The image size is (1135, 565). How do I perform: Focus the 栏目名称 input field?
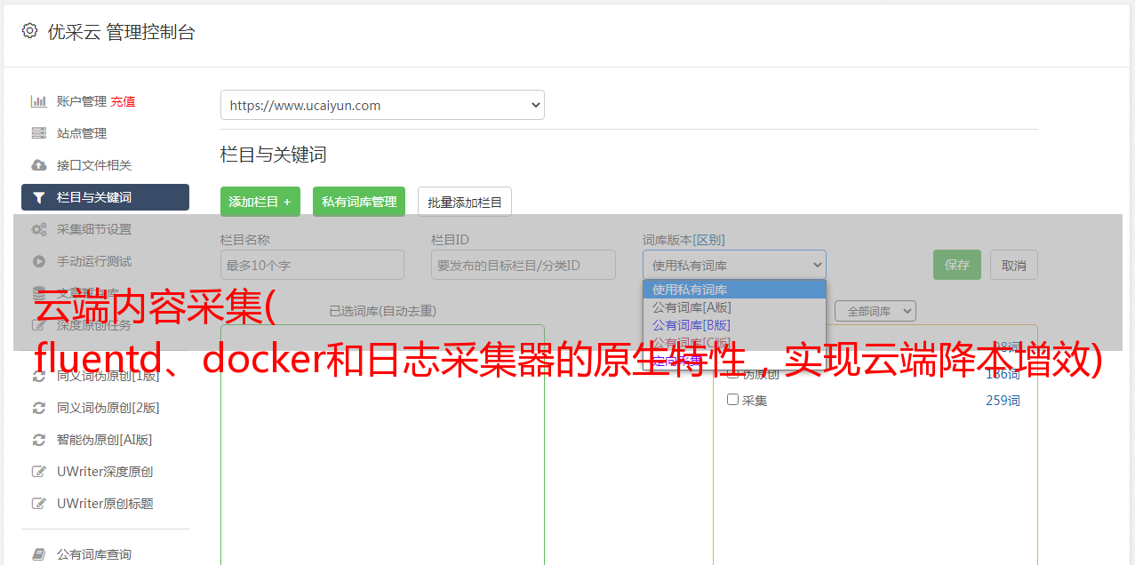pyautogui.click(x=312, y=265)
